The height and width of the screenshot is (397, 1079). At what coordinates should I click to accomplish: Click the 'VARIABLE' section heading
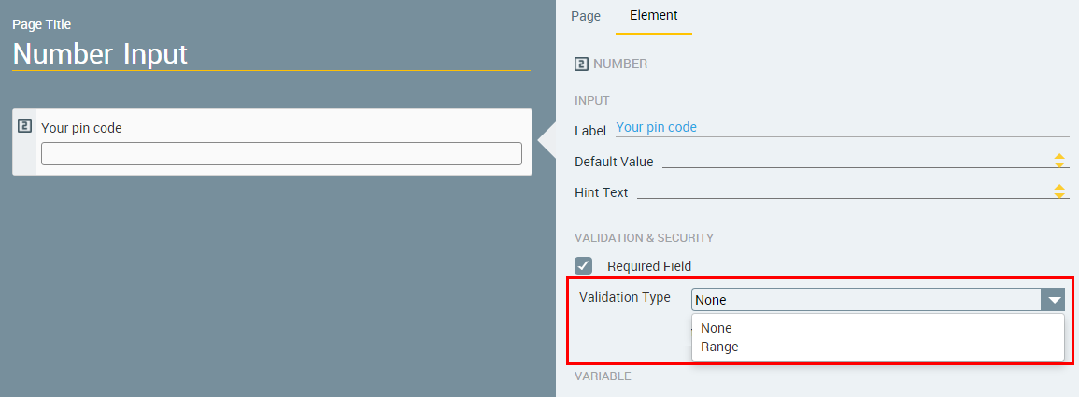[603, 376]
